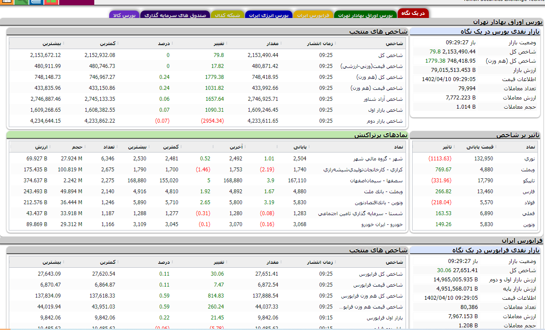Image resolution: width=545 pixels, height=330 pixels.
Task: Open شهر - گروه مالي شهر symbol
Action: coord(378,159)
